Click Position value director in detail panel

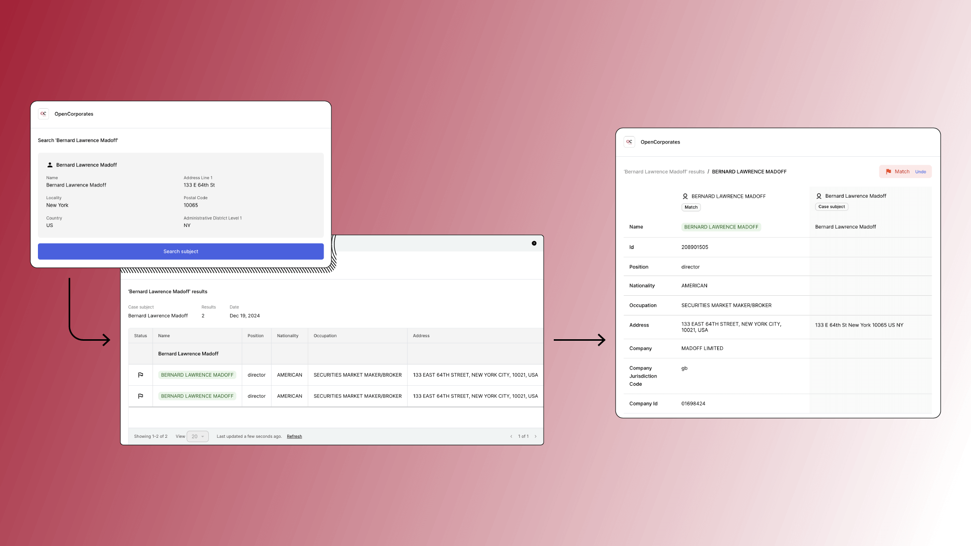coord(690,267)
